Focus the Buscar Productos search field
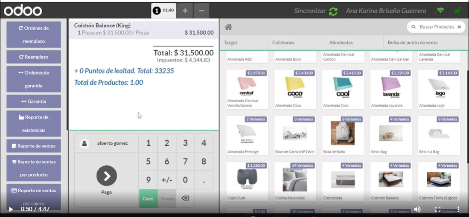The height and width of the screenshot is (217, 469). tap(437, 27)
